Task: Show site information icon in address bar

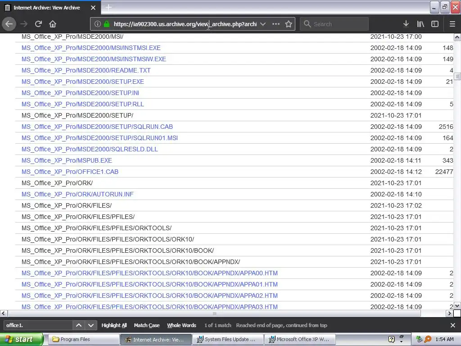Action: pyautogui.click(x=98, y=24)
